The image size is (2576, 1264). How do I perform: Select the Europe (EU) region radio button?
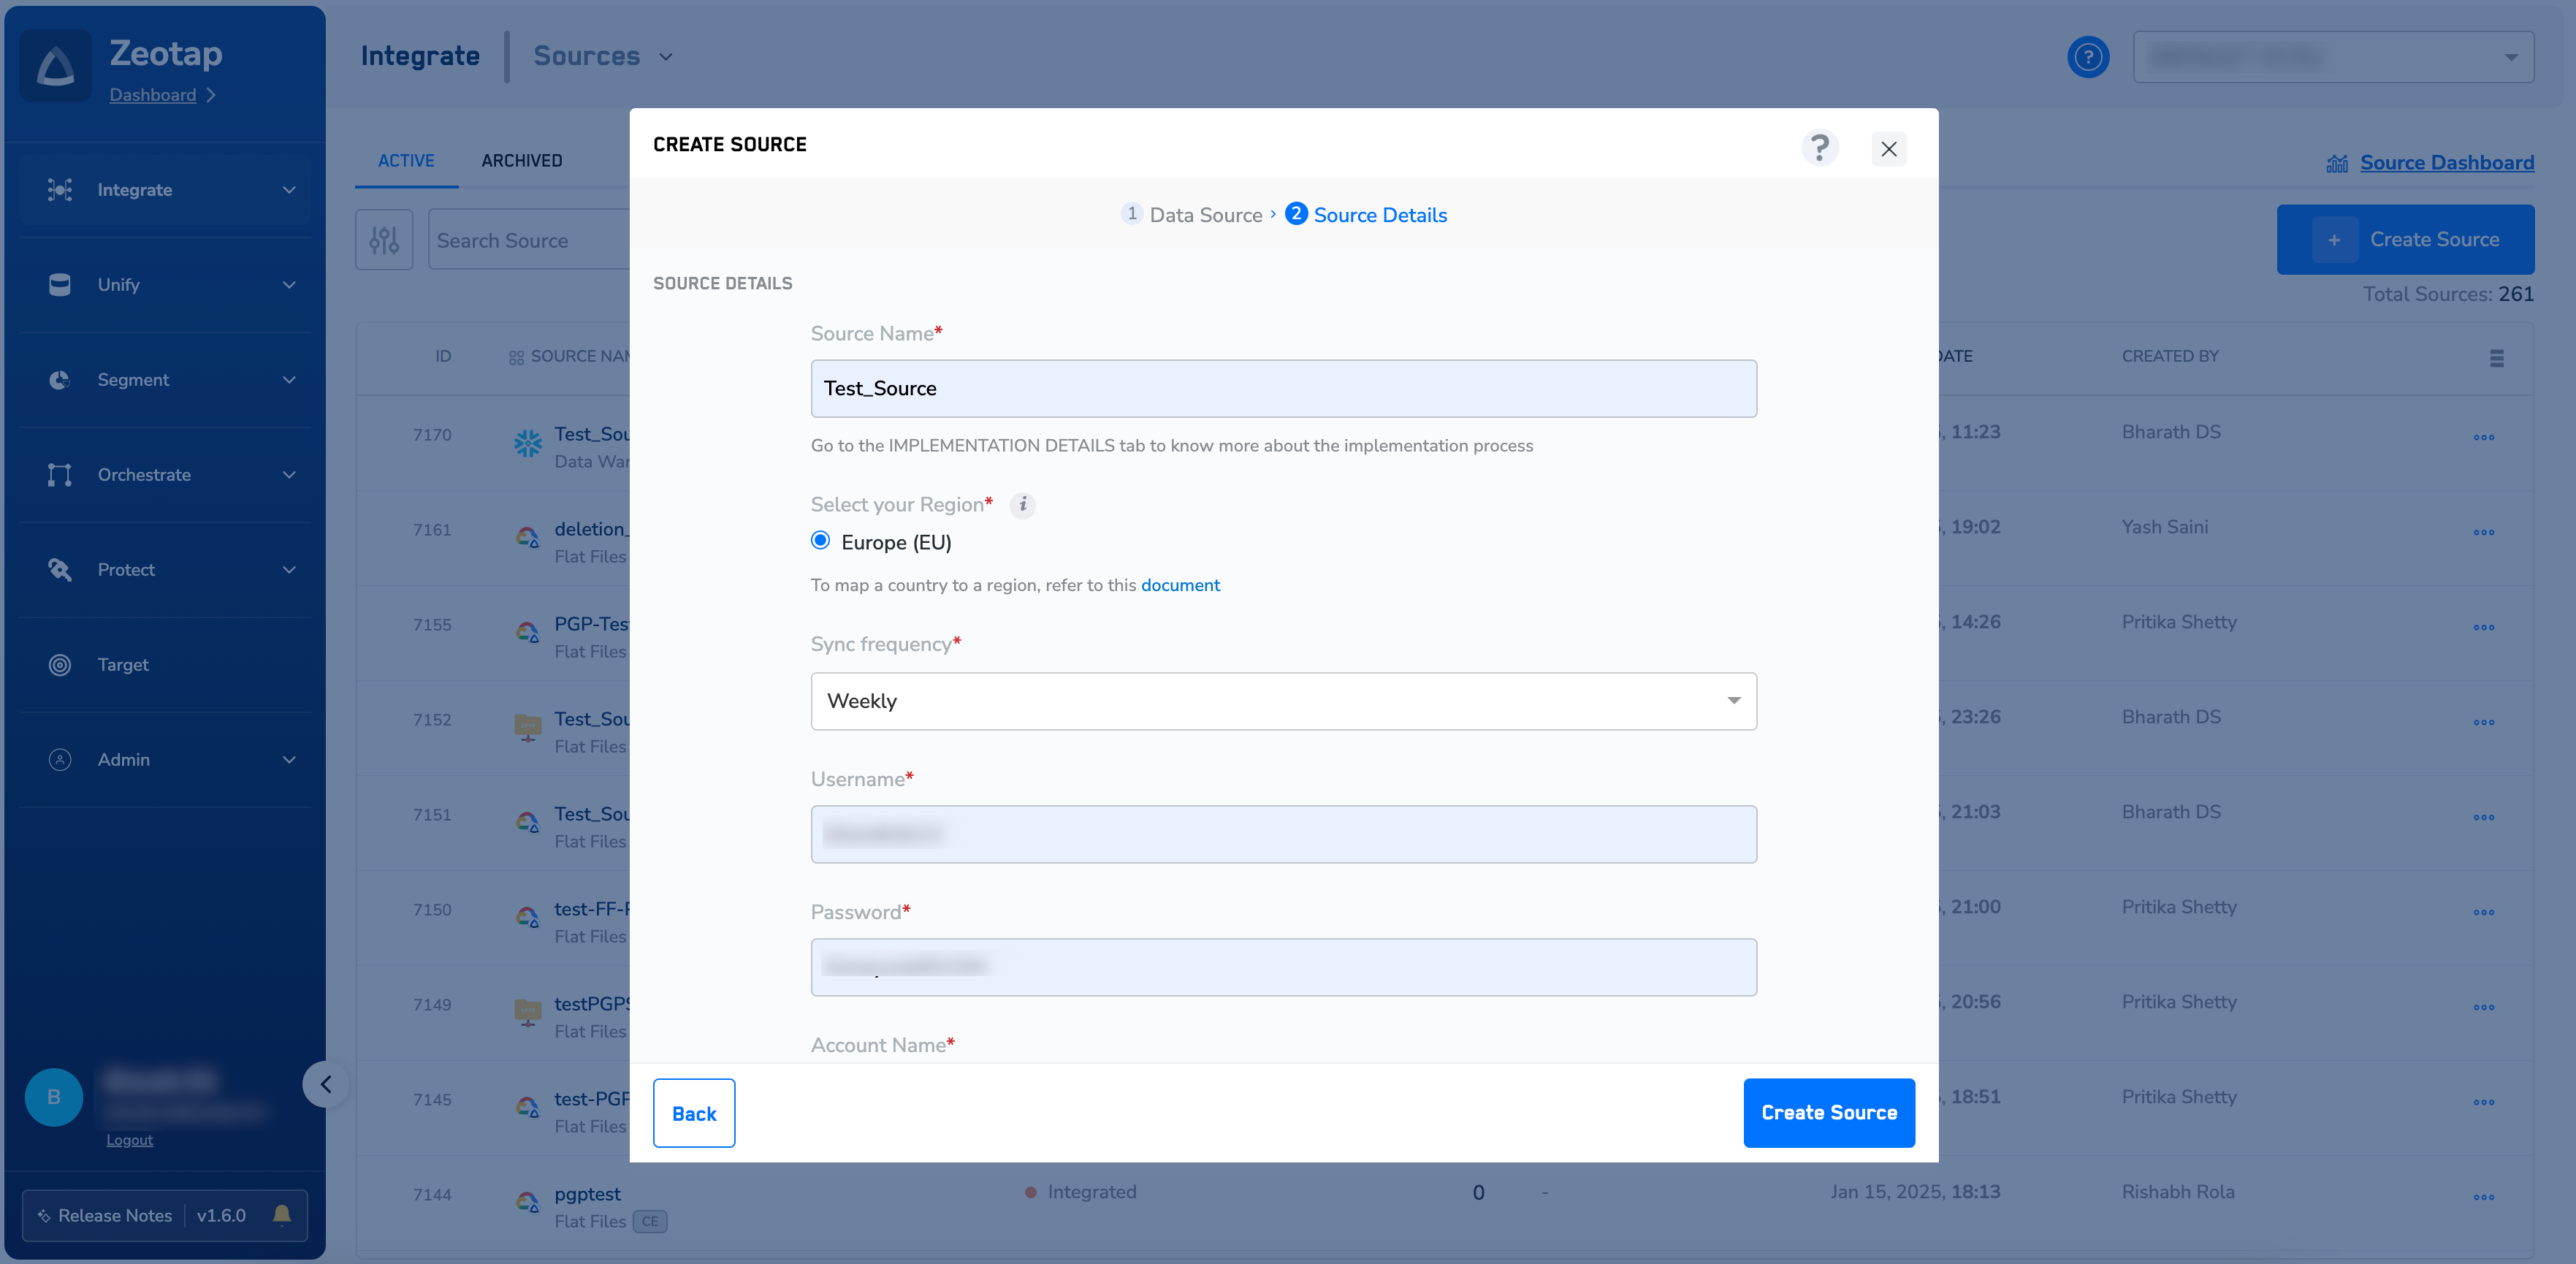pos(821,541)
